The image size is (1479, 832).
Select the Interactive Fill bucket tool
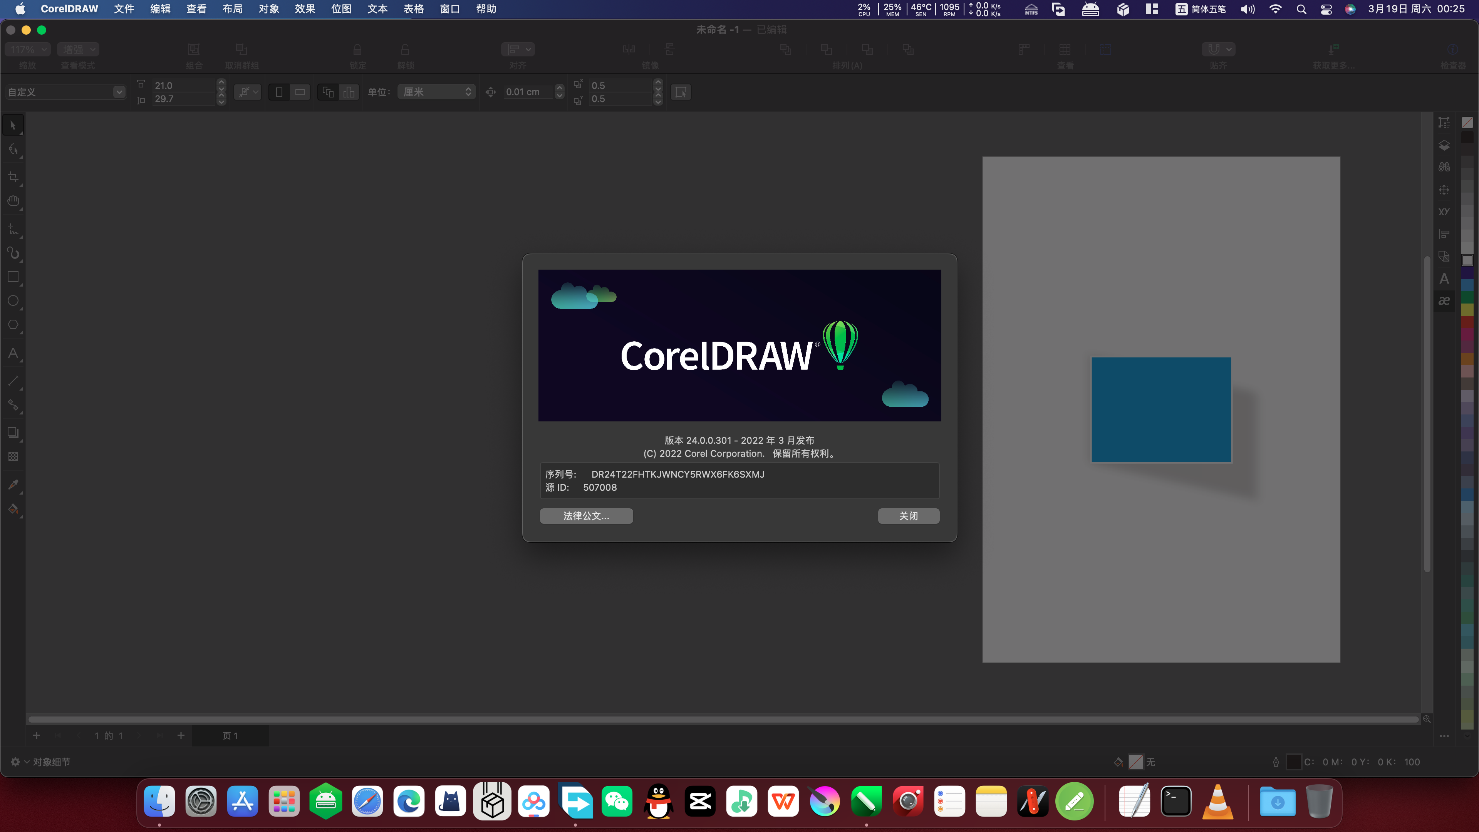13,509
